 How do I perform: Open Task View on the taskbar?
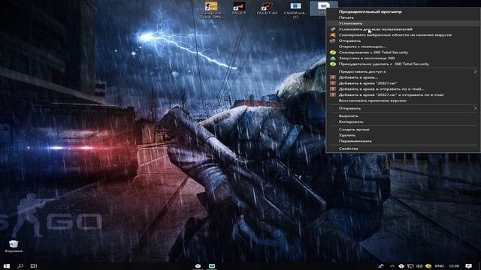coord(34,266)
